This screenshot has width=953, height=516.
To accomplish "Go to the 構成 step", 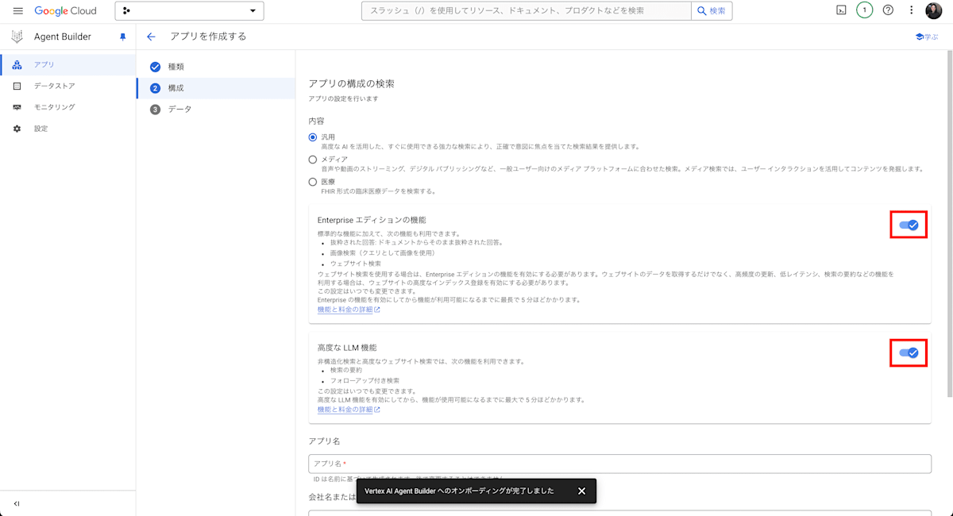I will (216, 88).
